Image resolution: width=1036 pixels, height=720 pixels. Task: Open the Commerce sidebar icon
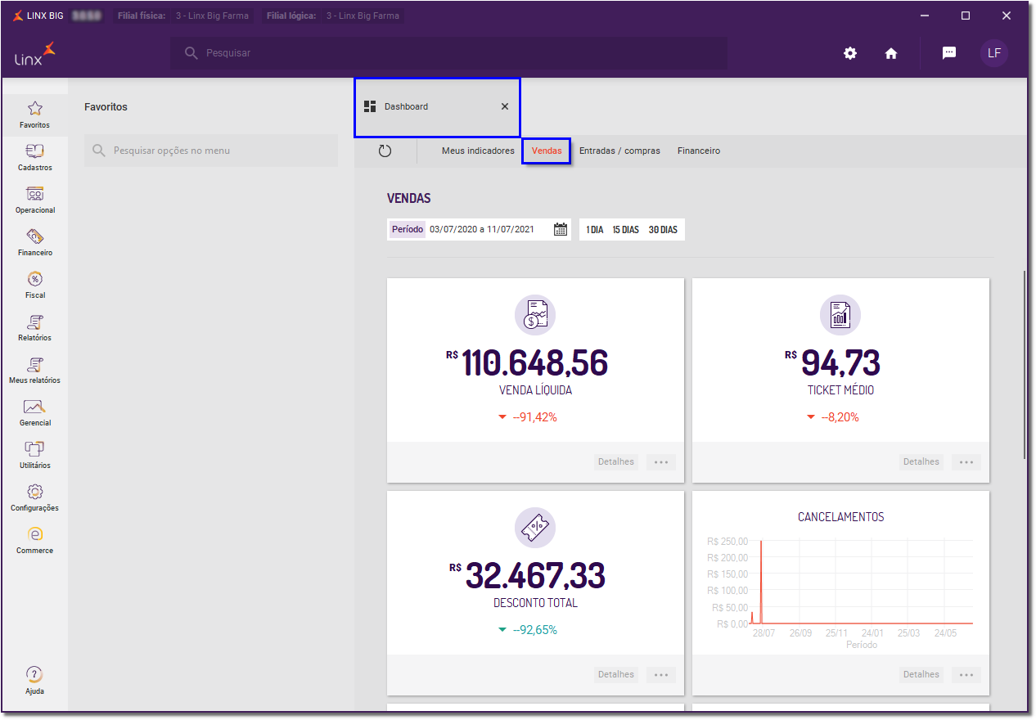click(35, 534)
